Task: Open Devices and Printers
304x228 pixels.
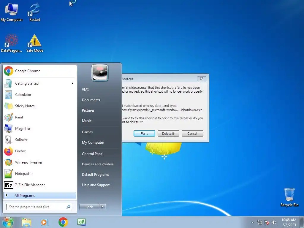Action: pyautogui.click(x=97, y=164)
